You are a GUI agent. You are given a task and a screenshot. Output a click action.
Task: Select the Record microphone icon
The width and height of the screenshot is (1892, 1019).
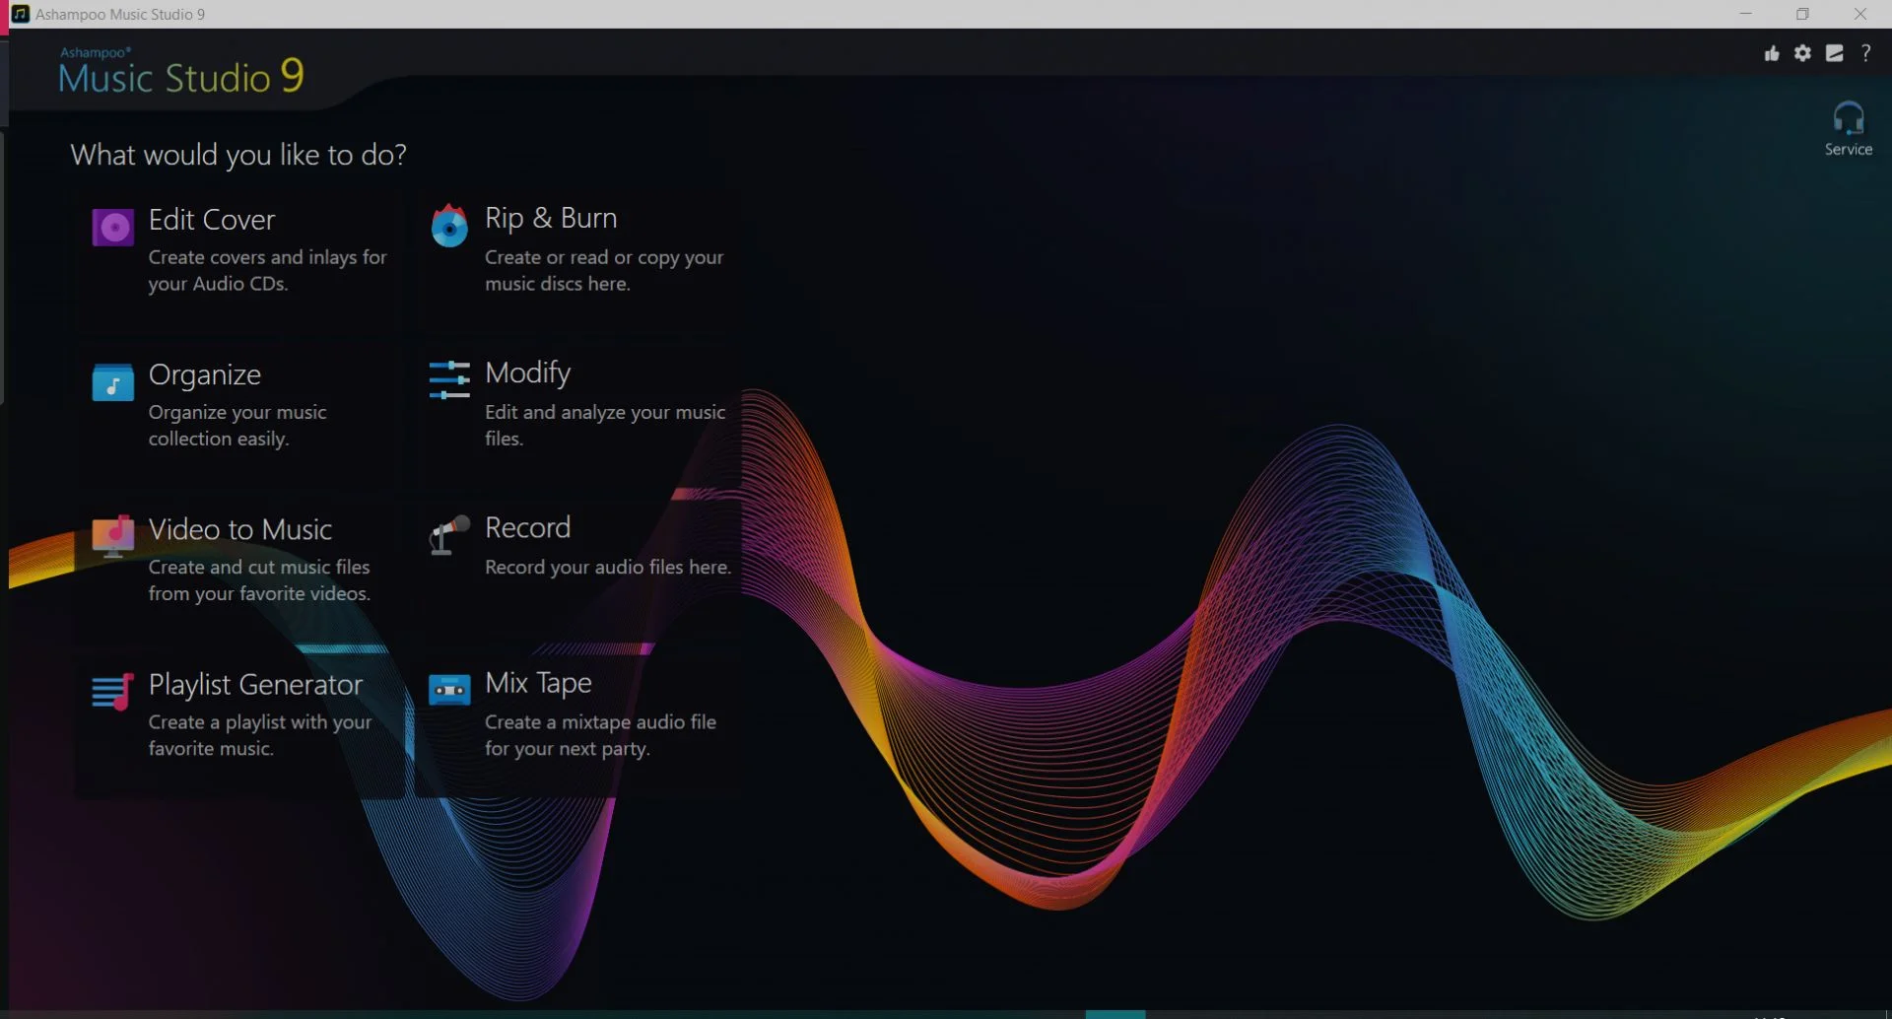tap(449, 535)
